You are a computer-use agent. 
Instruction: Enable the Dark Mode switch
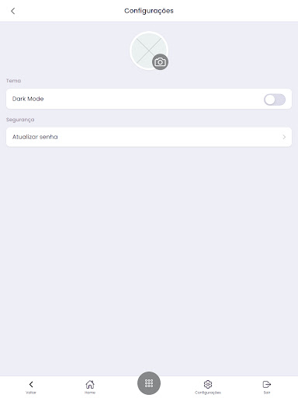(275, 99)
